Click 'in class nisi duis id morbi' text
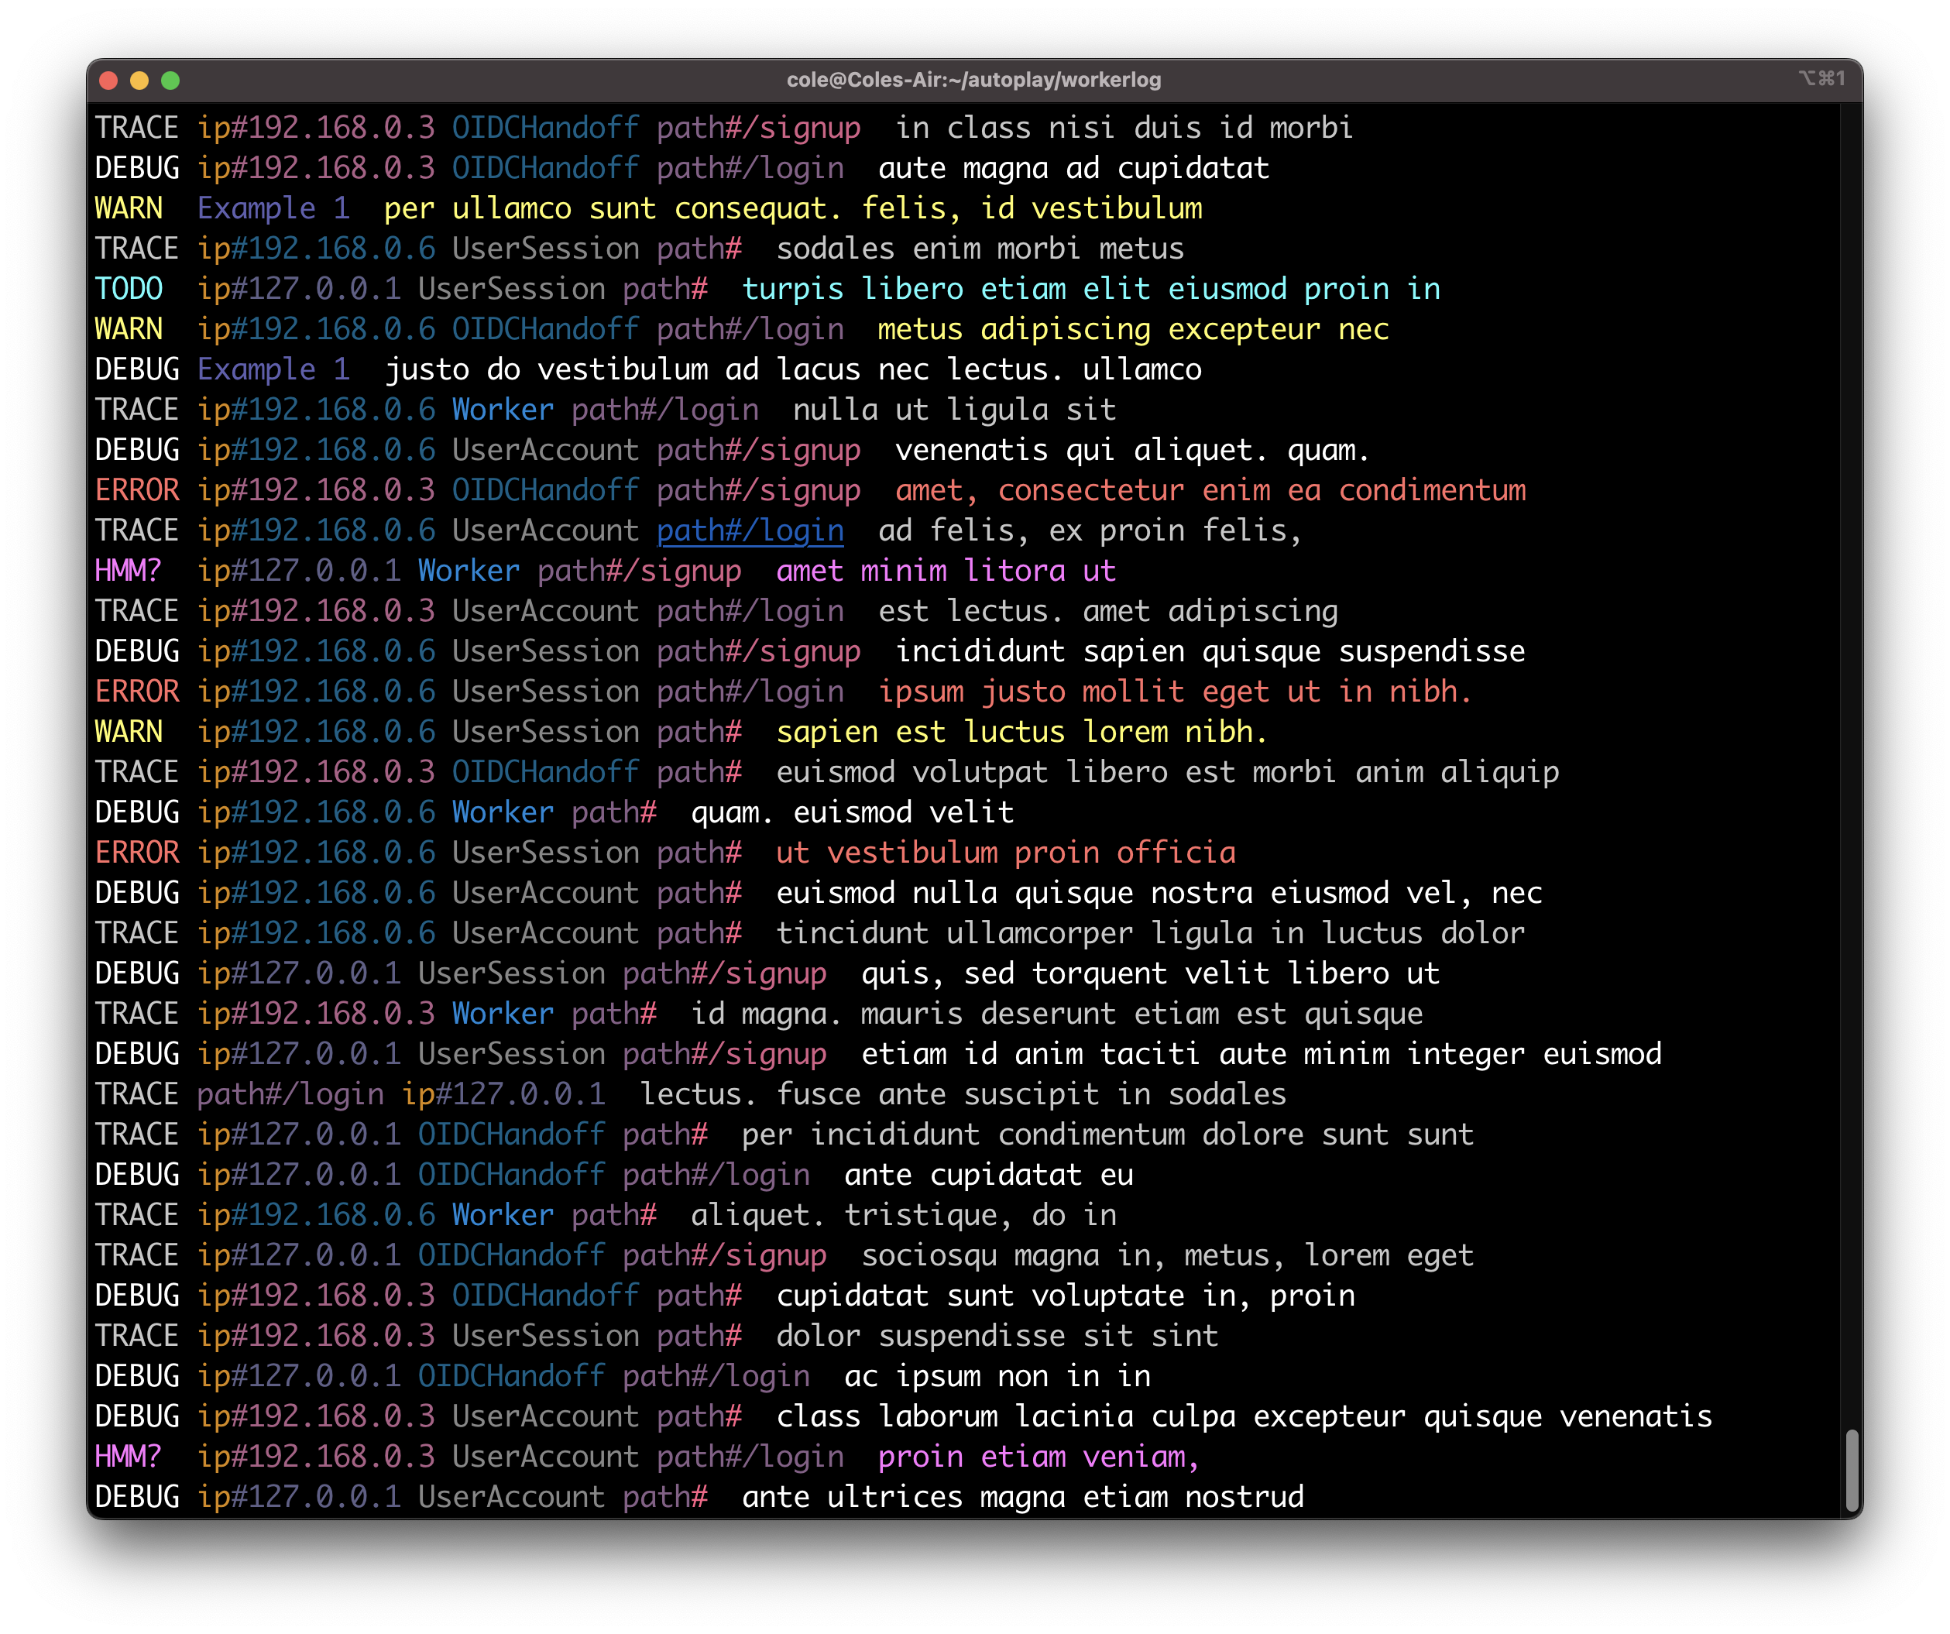 (x=1124, y=128)
